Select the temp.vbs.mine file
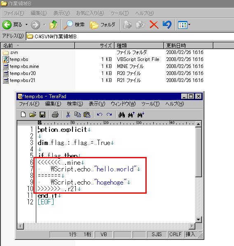234x246 pixels. point(24,66)
